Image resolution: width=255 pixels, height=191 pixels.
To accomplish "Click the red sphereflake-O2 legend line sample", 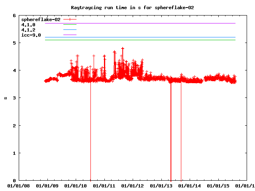I will (70, 19).
